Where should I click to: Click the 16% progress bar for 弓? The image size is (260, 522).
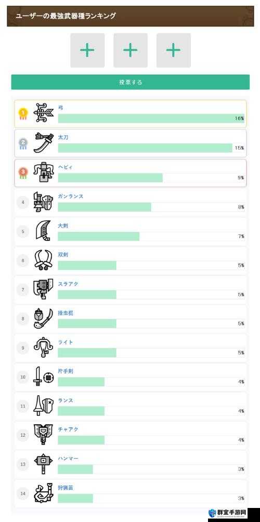point(151,119)
